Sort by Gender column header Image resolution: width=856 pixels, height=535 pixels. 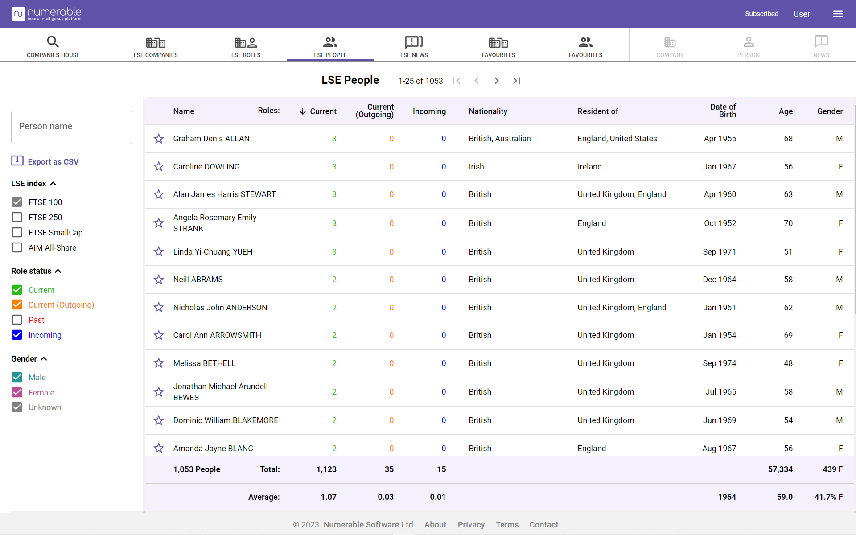tap(830, 111)
